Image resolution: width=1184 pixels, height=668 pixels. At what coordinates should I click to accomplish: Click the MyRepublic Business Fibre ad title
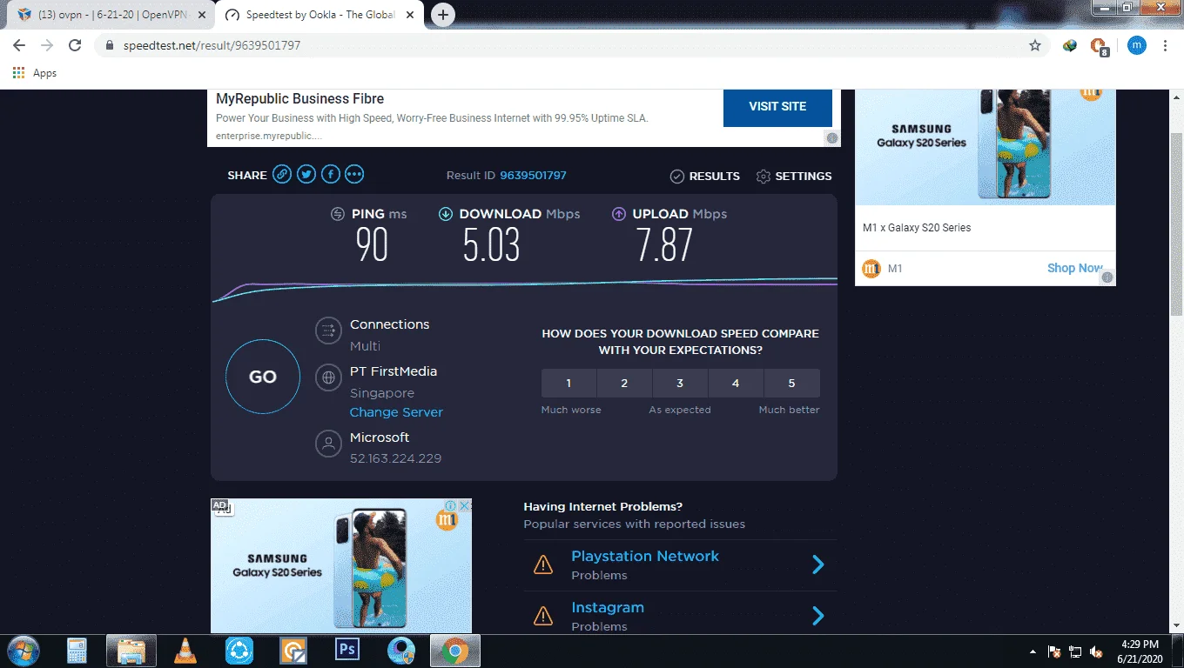pos(300,99)
